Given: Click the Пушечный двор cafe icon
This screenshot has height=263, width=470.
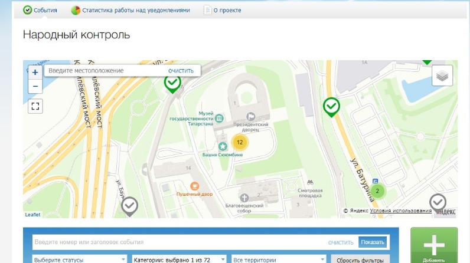Looking at the screenshot, I should pyautogui.click(x=194, y=185).
